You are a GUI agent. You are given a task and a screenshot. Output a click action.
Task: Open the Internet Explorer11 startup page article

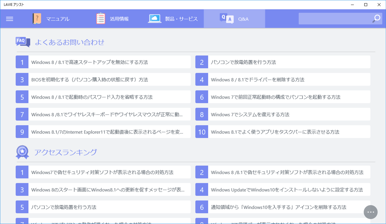(x=103, y=132)
